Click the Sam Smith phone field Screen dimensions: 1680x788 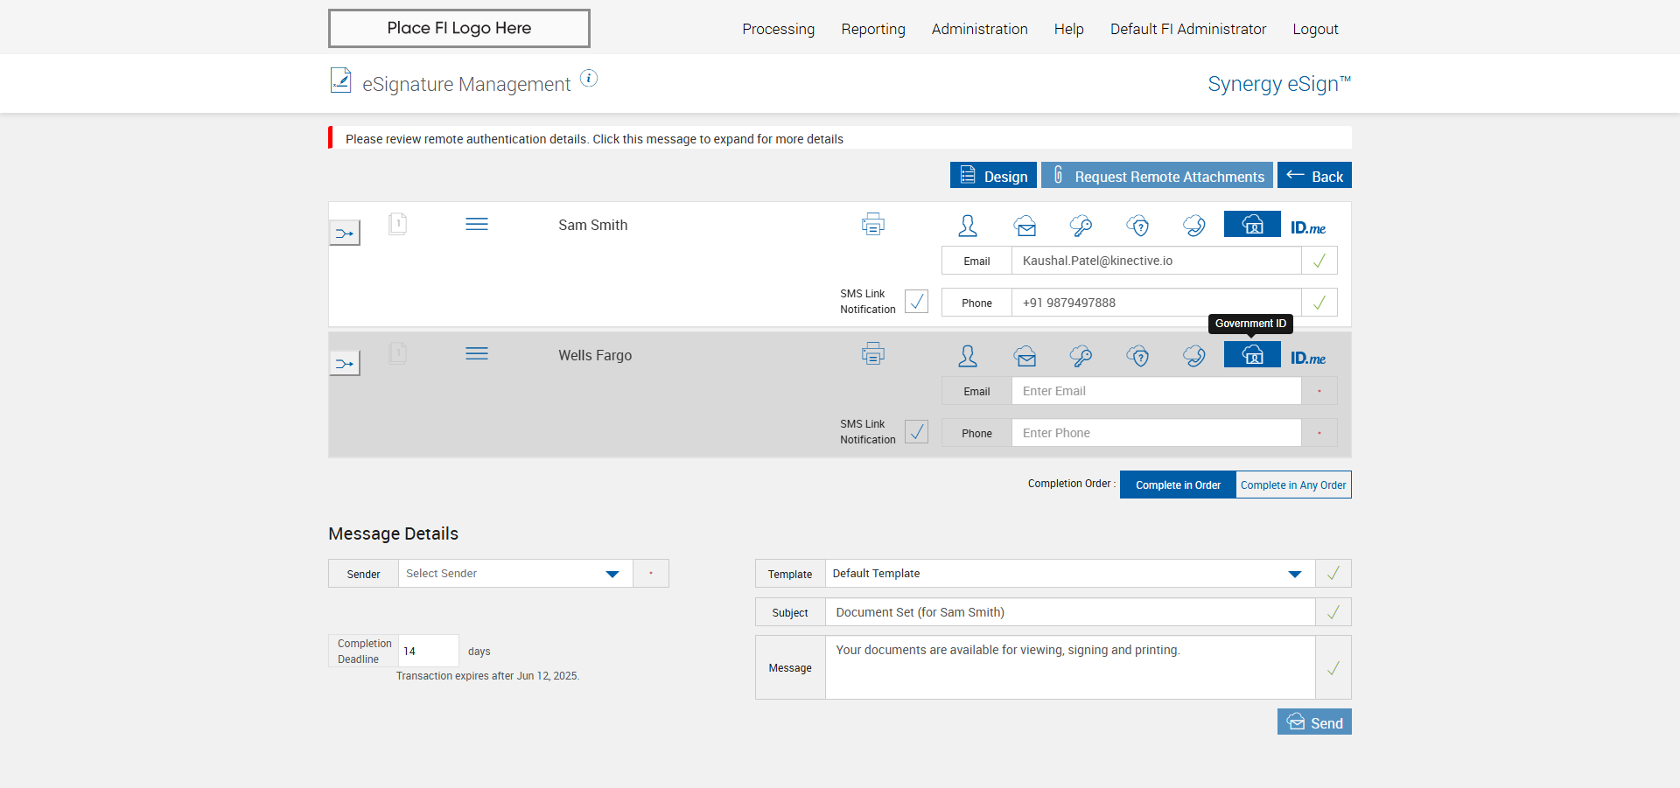coord(1156,303)
